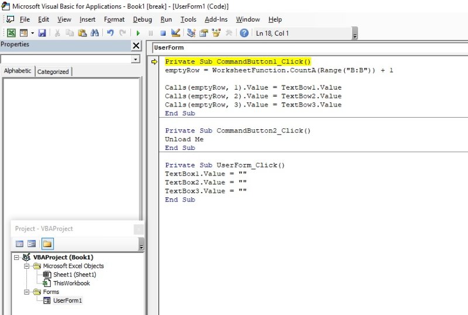This screenshot has width=468, height=315.
Task: Collapse the Microsoft Excel Objects folder
Action: pos(26,266)
